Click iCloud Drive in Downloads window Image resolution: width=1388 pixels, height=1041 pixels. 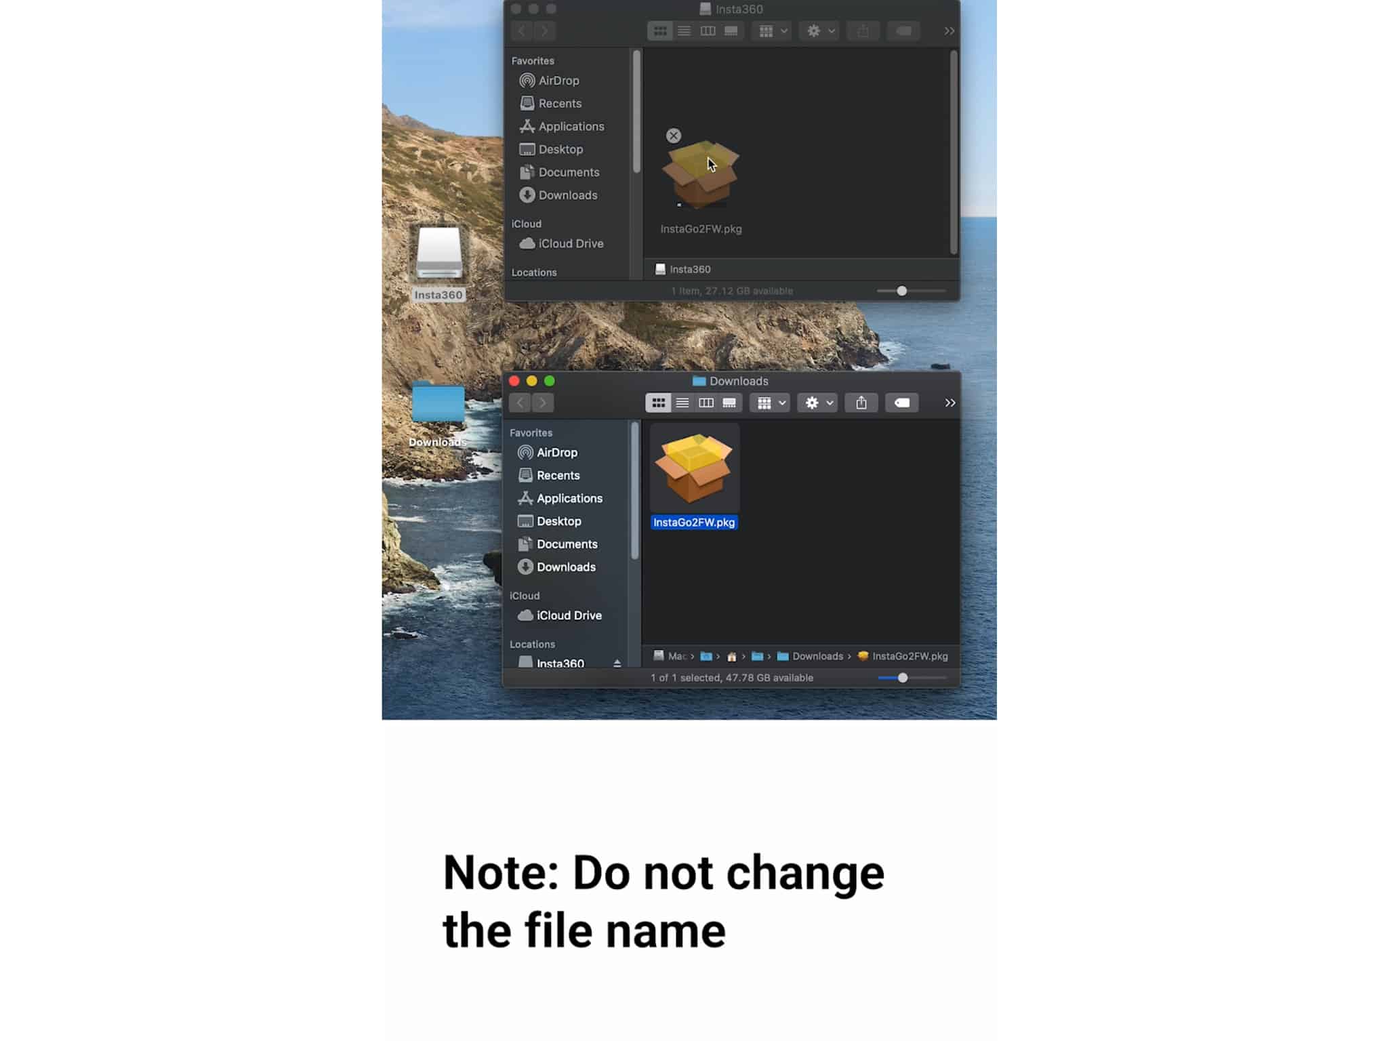569,615
